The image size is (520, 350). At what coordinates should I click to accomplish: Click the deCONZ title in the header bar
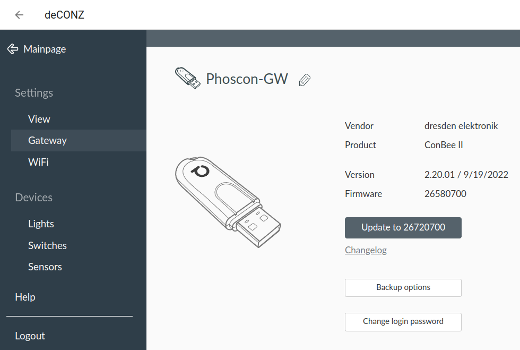pos(64,15)
